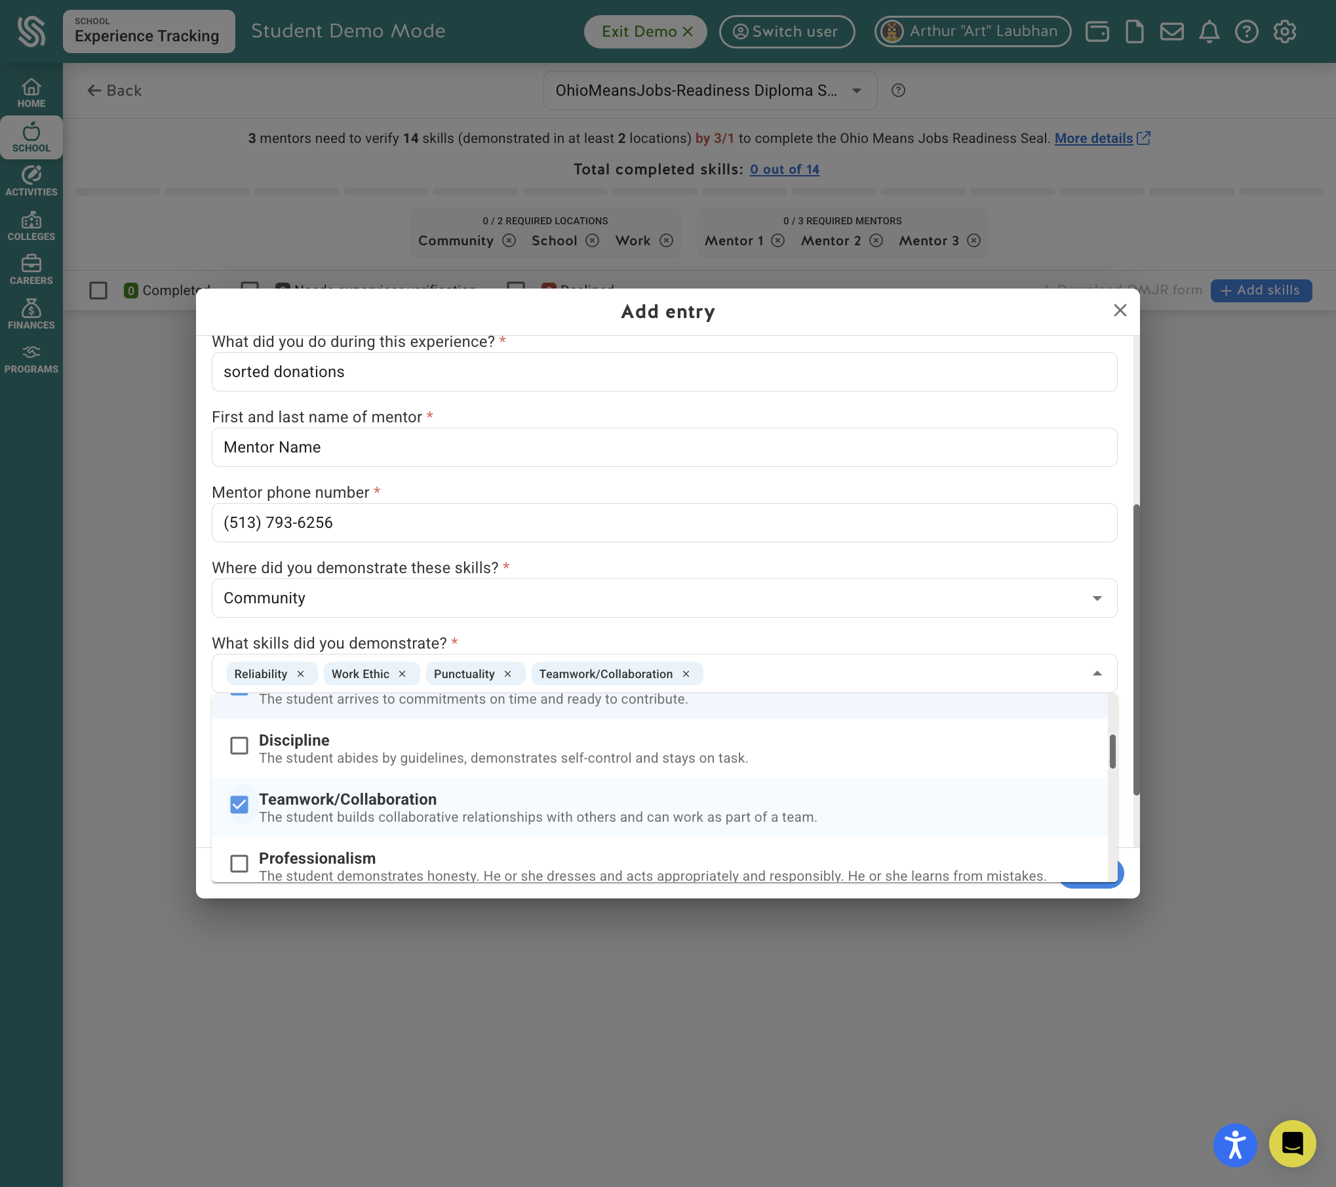
Task: Click the Add skills button
Action: (x=1261, y=290)
